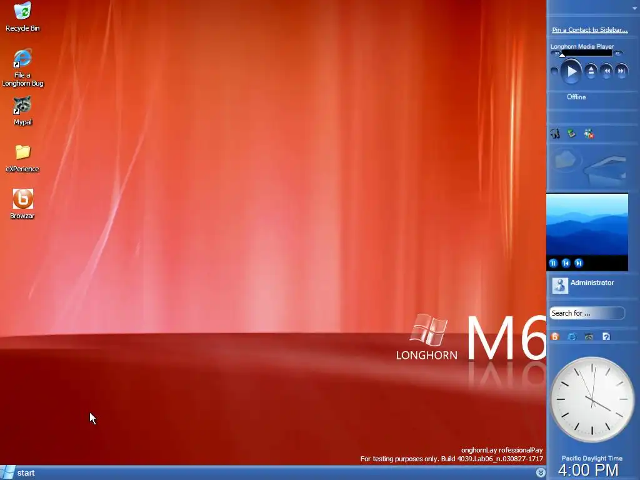The height and width of the screenshot is (480, 640).
Task: Launch Mypal from sidebar quick launch
Action: point(589,336)
